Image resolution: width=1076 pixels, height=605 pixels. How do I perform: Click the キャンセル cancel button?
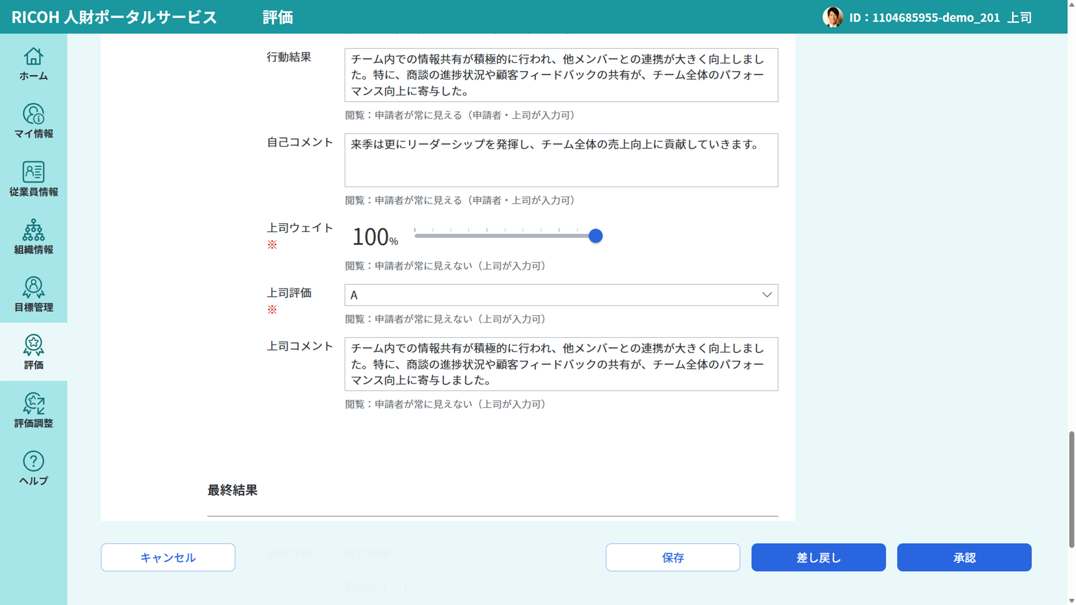click(168, 557)
